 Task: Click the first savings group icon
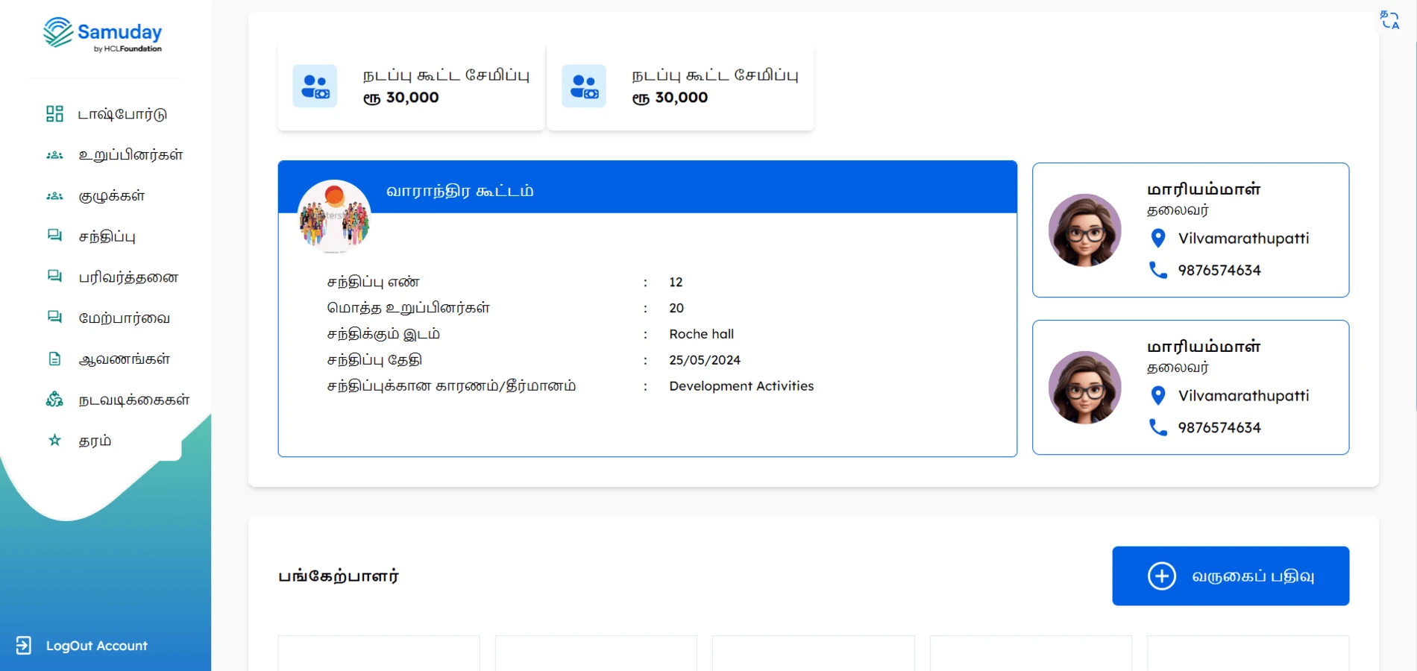[x=315, y=86]
